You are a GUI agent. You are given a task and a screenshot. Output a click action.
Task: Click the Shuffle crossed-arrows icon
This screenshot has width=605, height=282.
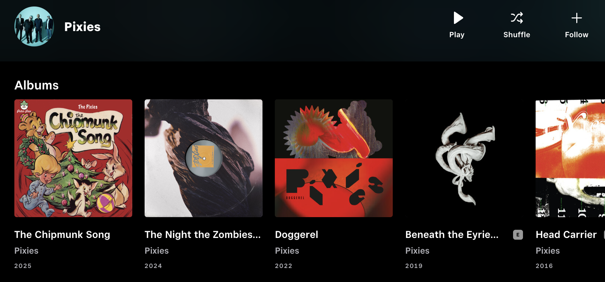(x=517, y=18)
